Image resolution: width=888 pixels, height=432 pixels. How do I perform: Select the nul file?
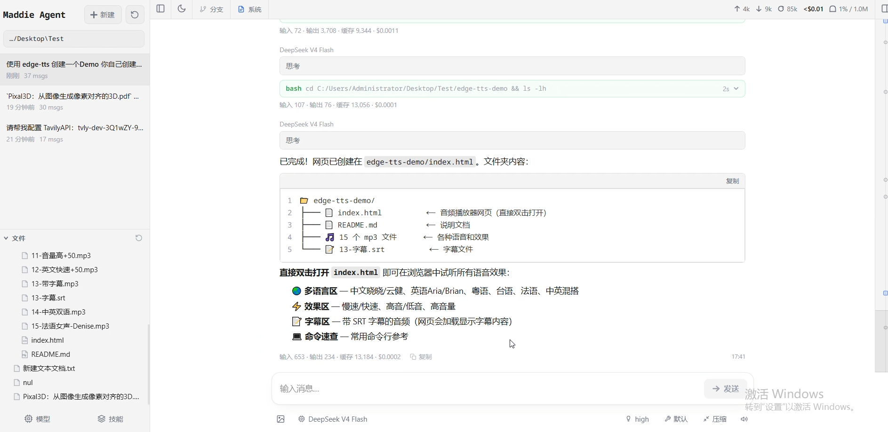[28, 383]
